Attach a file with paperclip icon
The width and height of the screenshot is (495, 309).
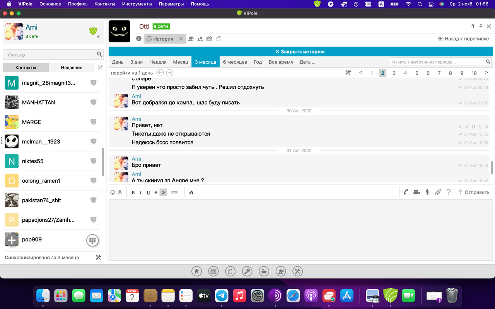438,192
